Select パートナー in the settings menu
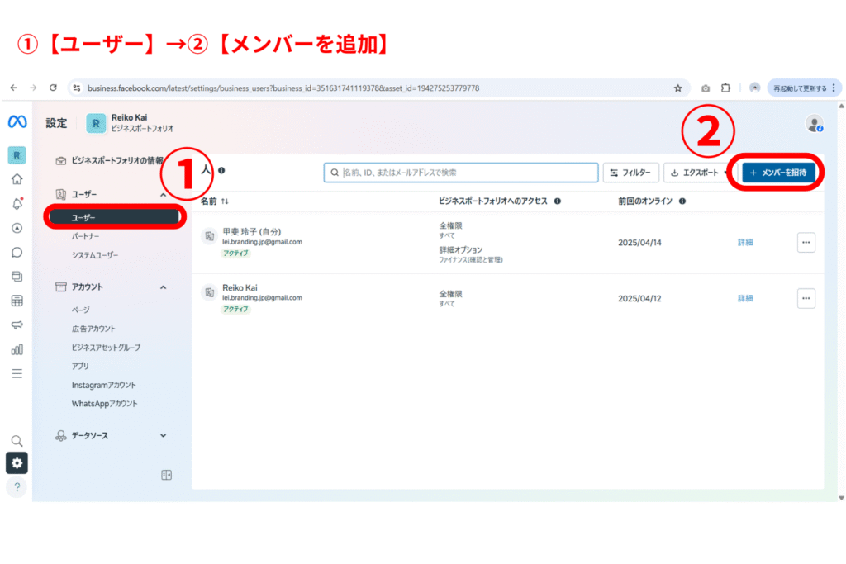The width and height of the screenshot is (846, 564). pos(88,236)
